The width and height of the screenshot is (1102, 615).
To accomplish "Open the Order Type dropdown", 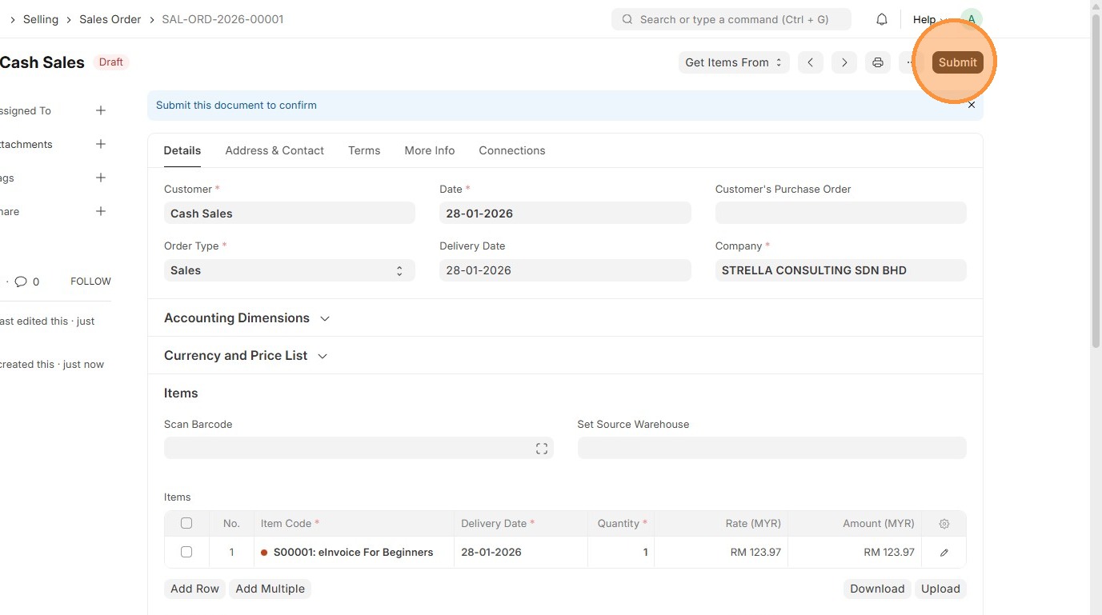I will tap(289, 270).
